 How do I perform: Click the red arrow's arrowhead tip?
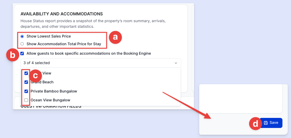pyautogui.click(x=210, y=118)
